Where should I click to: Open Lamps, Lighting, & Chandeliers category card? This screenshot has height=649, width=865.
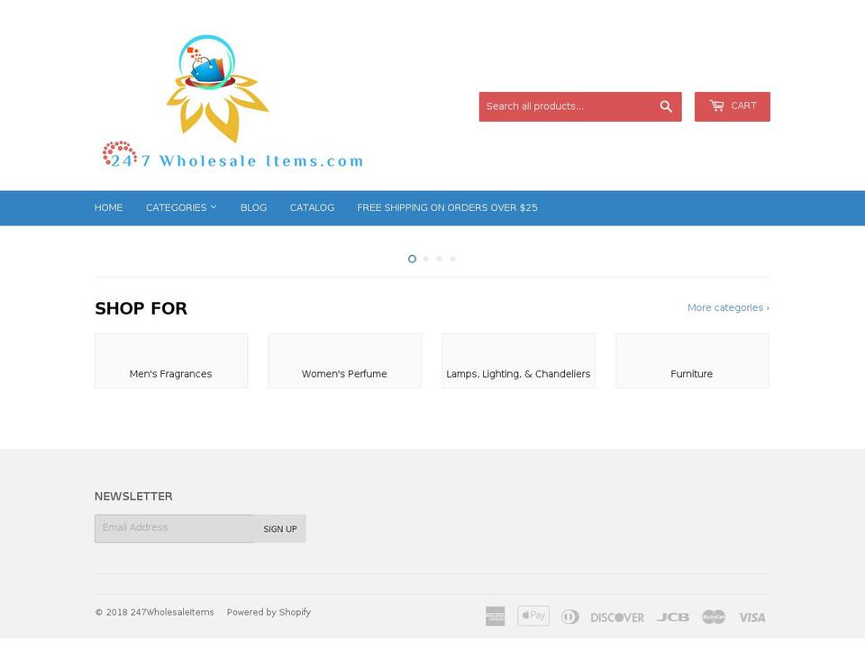pyautogui.click(x=519, y=361)
